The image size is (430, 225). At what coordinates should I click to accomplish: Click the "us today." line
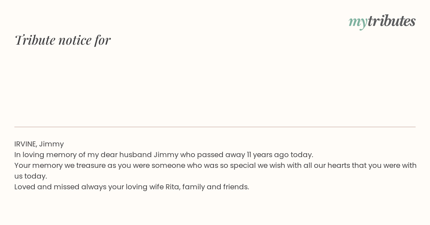pyautogui.click(x=30, y=176)
